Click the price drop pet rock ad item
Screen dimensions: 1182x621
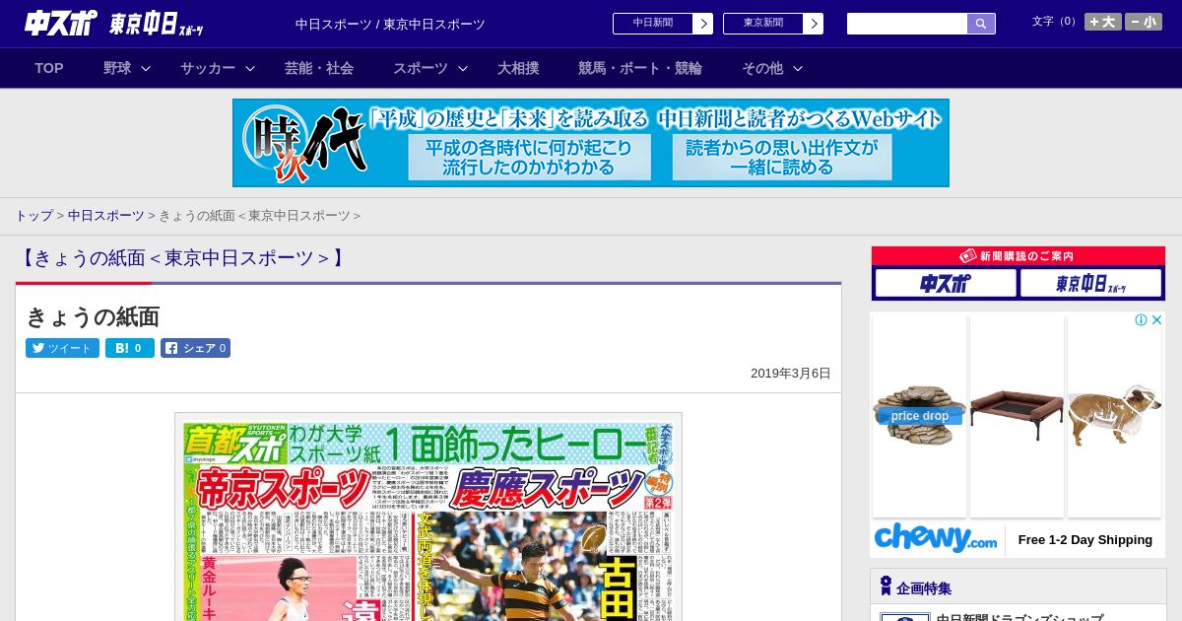[x=919, y=416]
